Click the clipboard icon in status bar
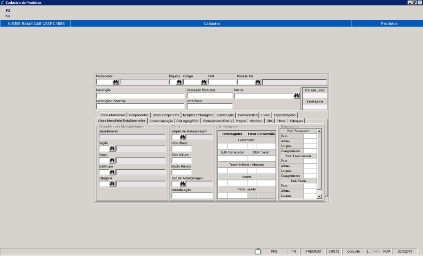This screenshot has height=256, width=423. 258,251
